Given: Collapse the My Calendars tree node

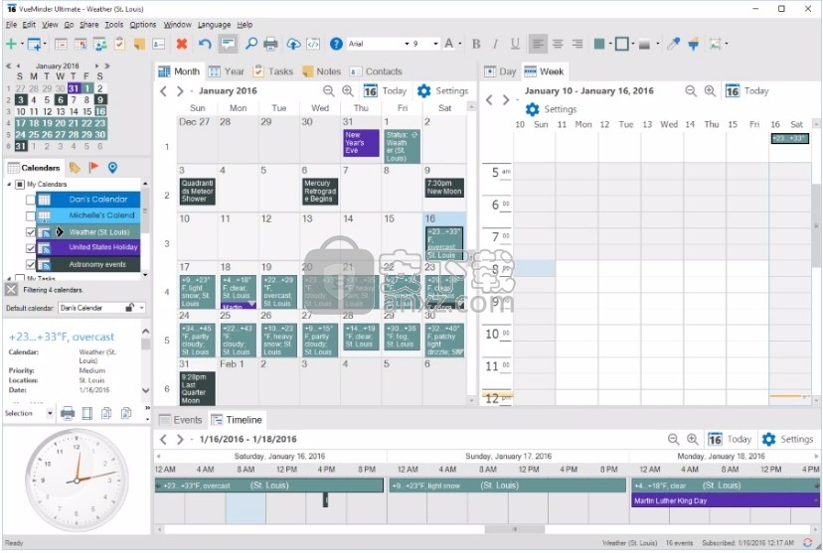Looking at the screenshot, I should (9, 185).
